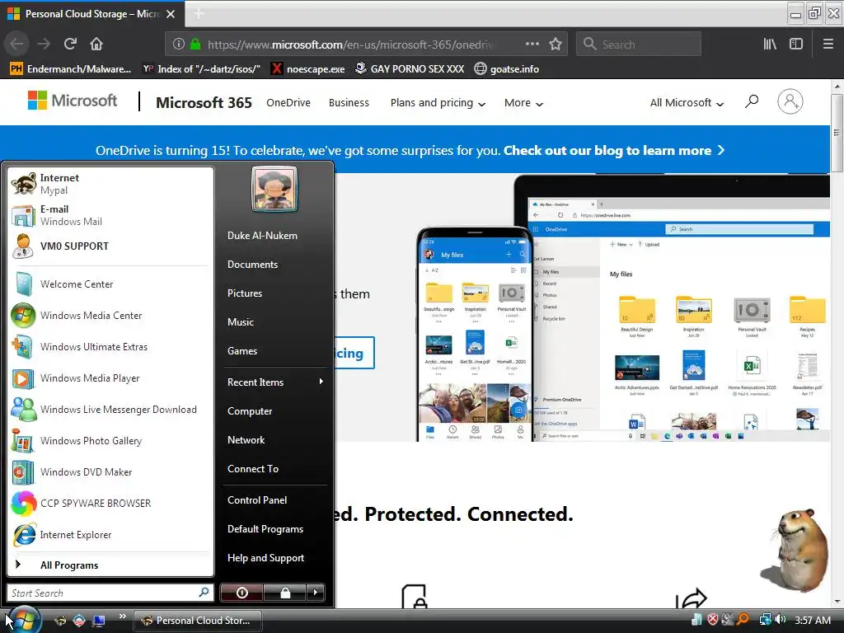The image size is (844, 633).
Task: Toggle the sidebar view icon
Action: click(x=796, y=45)
